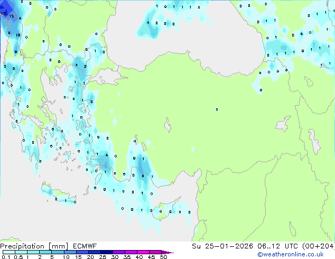Click the 0.1–0.5 mm palest legend swatch

coord(9,252)
